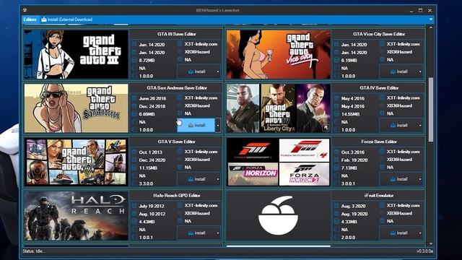This screenshot has height=260, width=462.
Task: Install the GTA III Save Editor
Action: coord(196,71)
